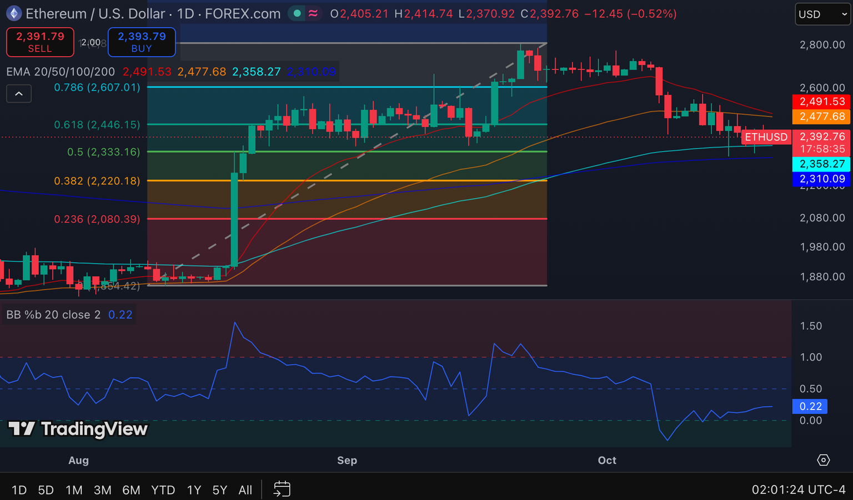Click the red 2,491.53 price axis tag
Image resolution: width=853 pixels, height=500 pixels.
point(822,102)
